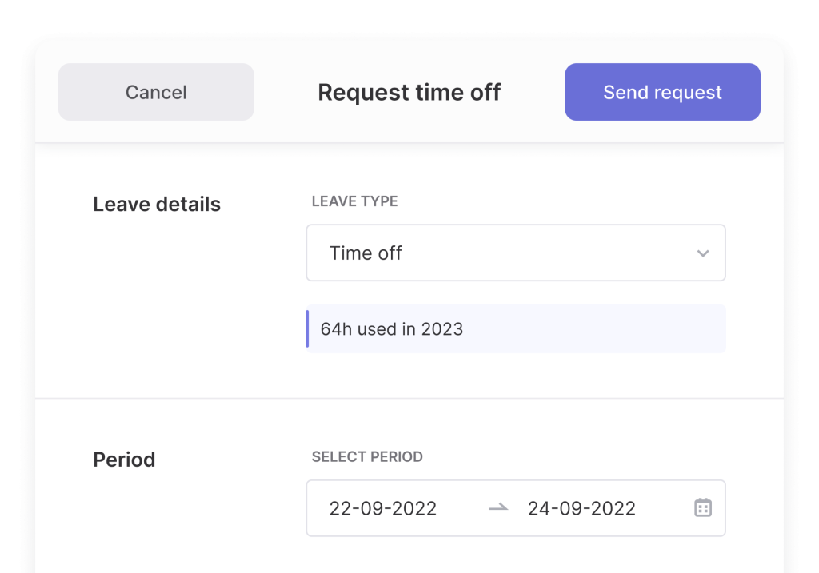Click the Cancel button
Viewport: 819px width, 573px height.
tap(156, 93)
